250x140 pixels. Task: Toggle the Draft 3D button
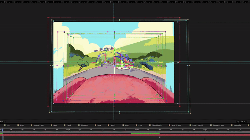click(241, 122)
